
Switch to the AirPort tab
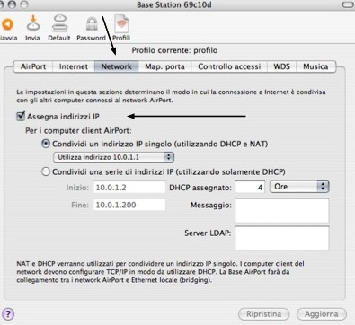33,66
